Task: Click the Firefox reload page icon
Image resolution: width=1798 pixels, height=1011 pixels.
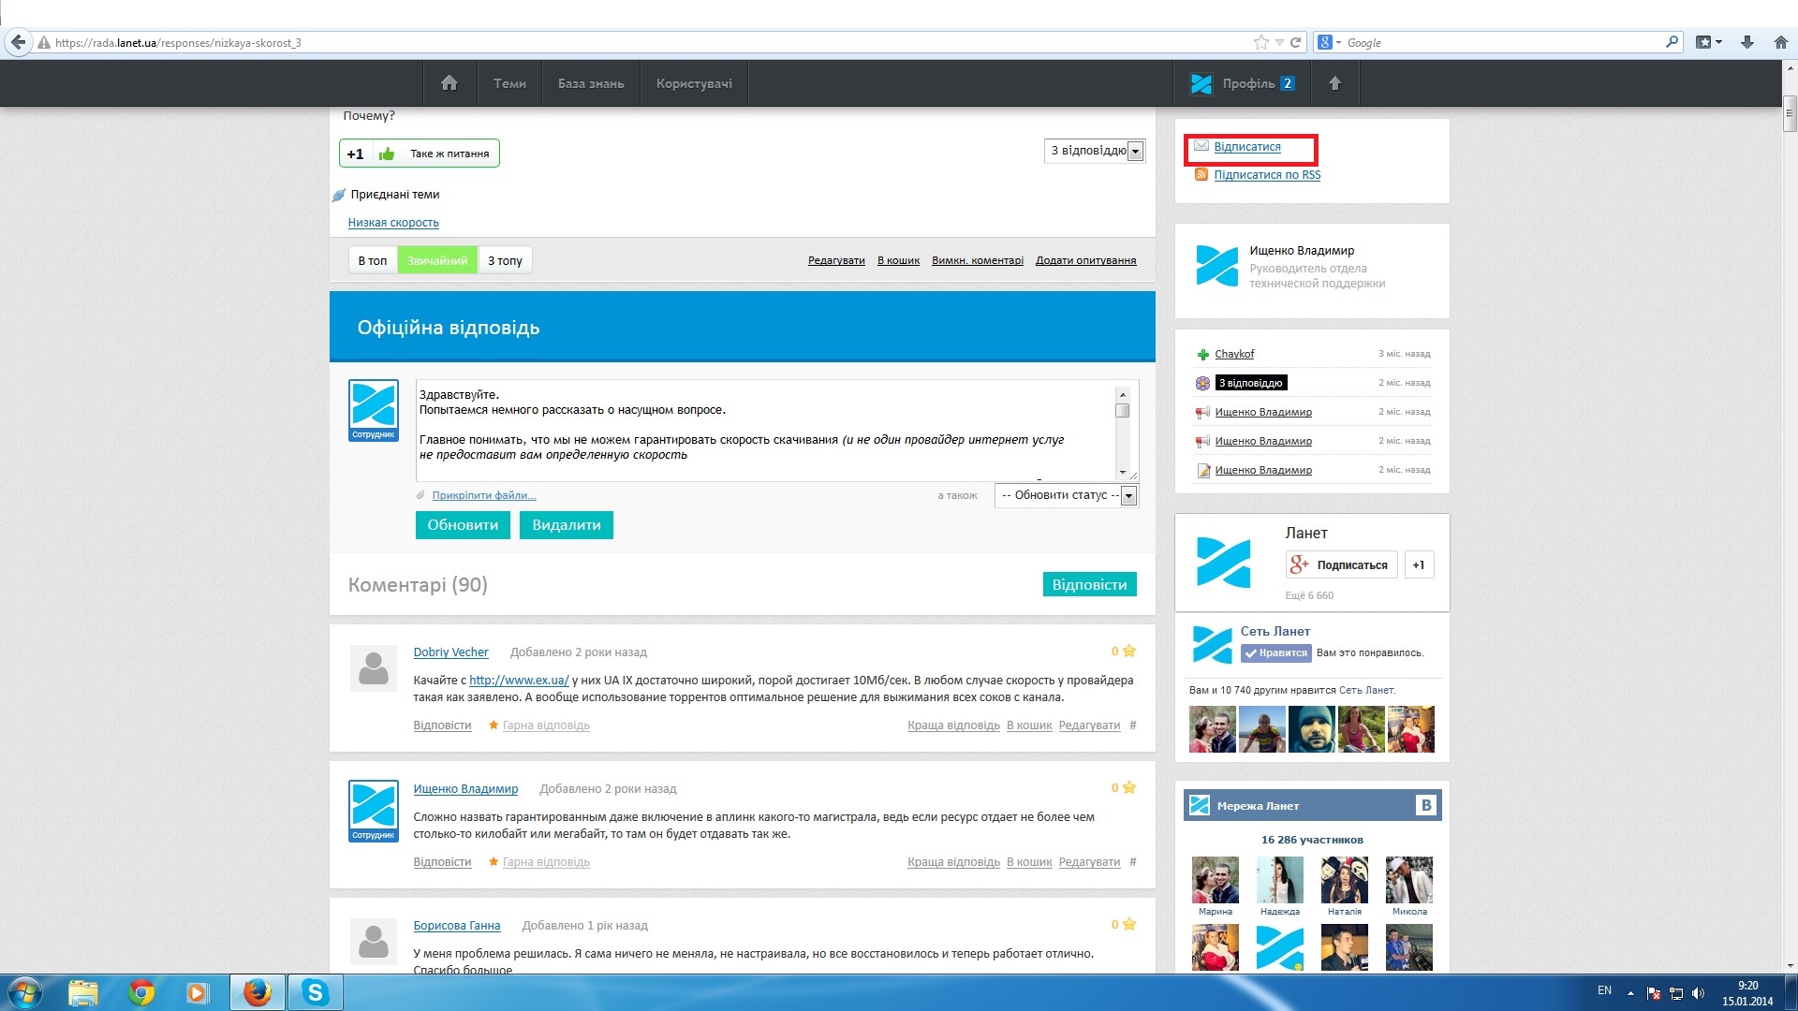Action: [1296, 42]
